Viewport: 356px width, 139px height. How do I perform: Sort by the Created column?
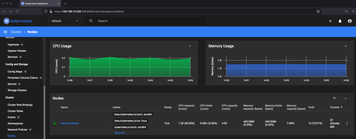point(336,107)
